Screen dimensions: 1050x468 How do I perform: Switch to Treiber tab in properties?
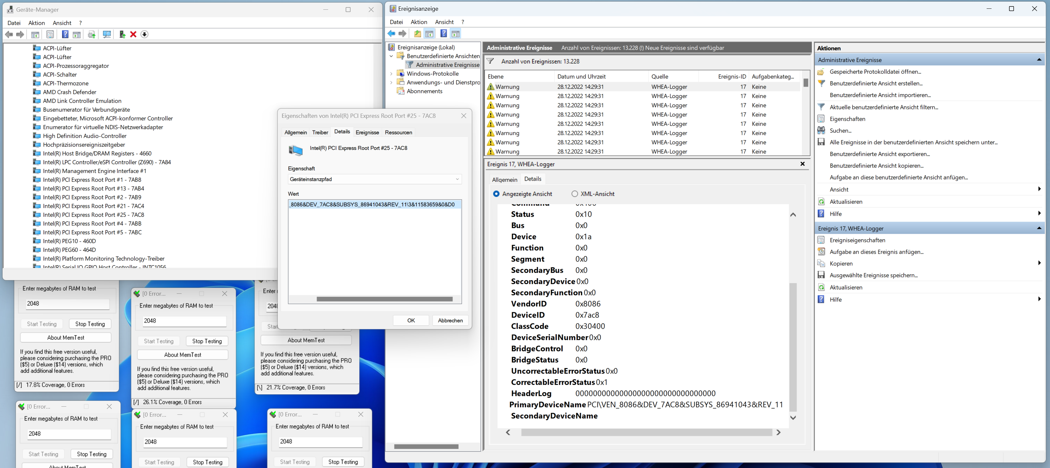click(x=320, y=132)
